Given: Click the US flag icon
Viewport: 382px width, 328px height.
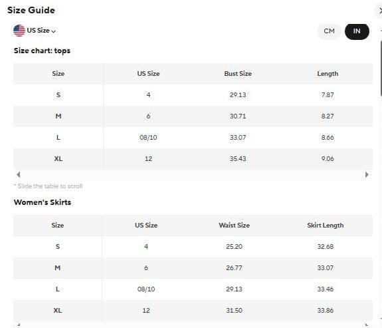Looking at the screenshot, I should coord(19,31).
